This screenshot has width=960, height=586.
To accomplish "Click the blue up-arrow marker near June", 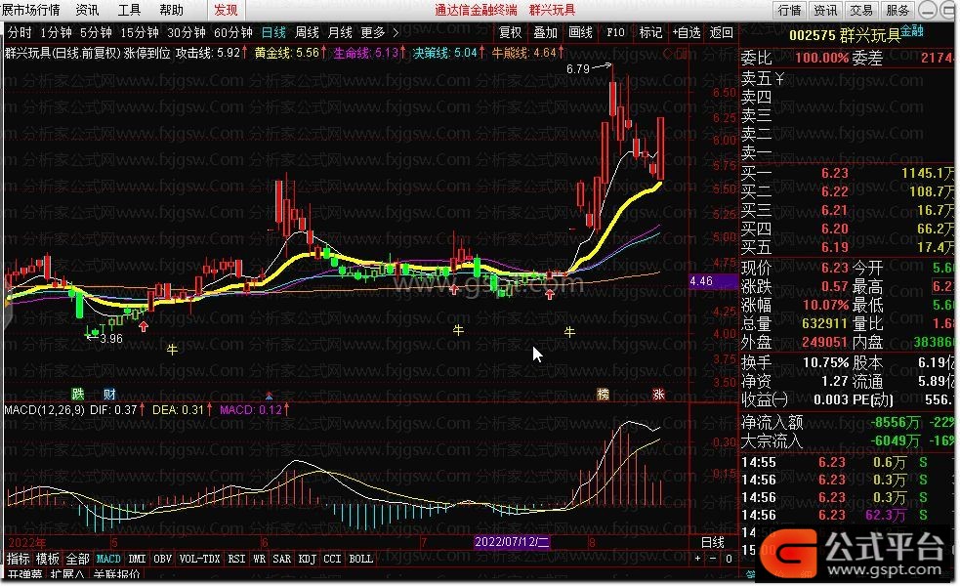I will [269, 396].
